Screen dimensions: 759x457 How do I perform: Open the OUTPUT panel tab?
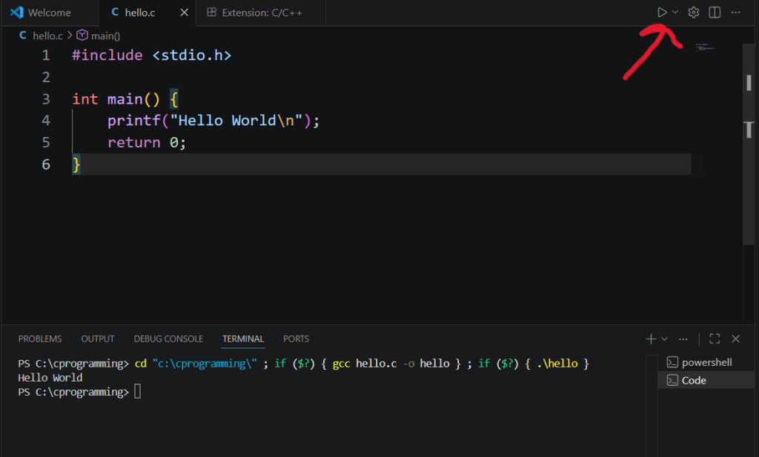98,338
